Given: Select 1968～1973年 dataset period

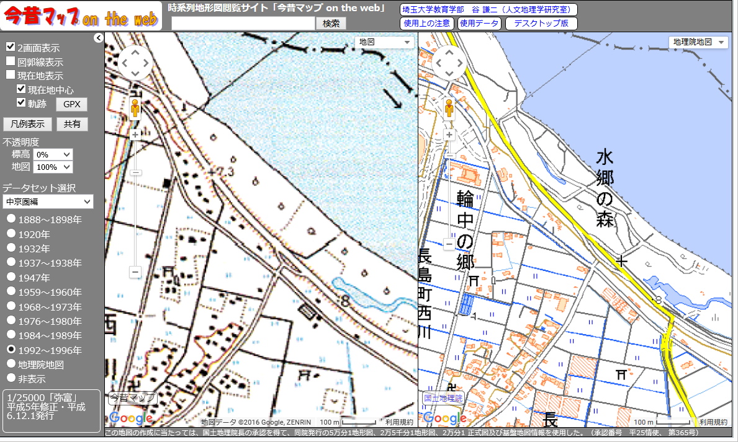Looking at the screenshot, I should pyautogui.click(x=11, y=306).
